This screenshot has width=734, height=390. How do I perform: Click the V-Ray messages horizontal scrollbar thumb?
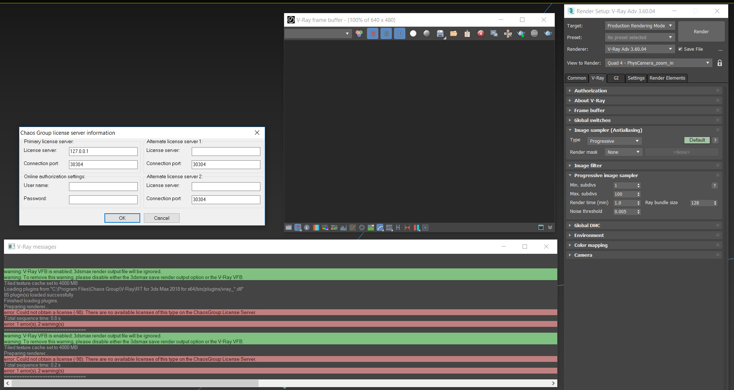(x=135, y=383)
